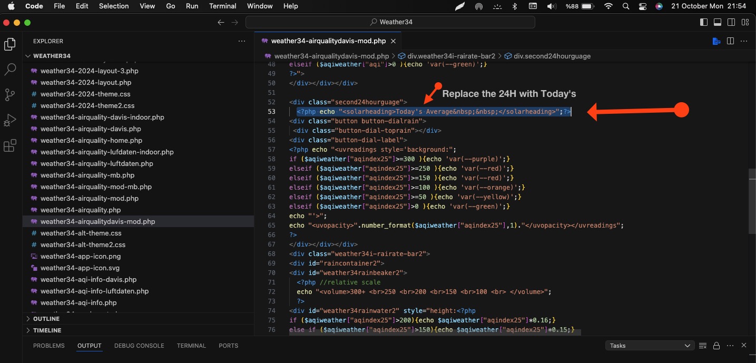Toggle the primary side bar visibility
The image size is (756, 363).
(704, 22)
